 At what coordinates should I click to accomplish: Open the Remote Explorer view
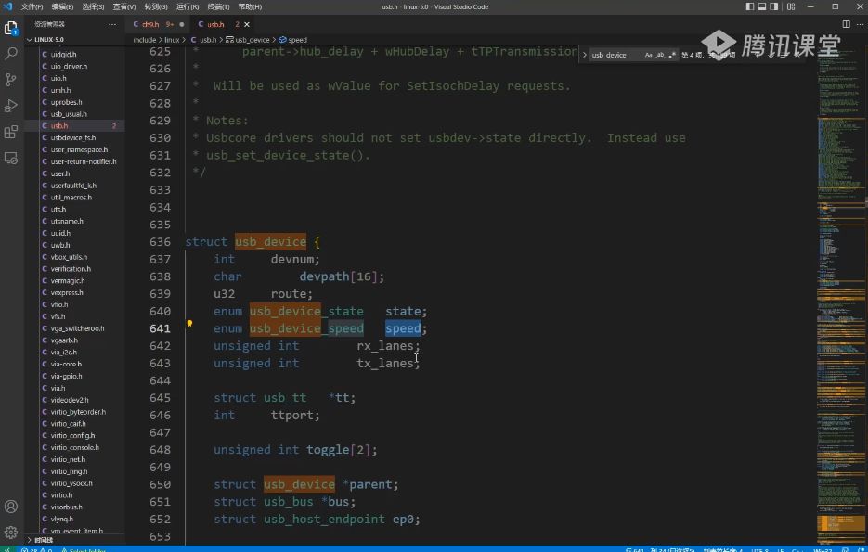[11, 159]
